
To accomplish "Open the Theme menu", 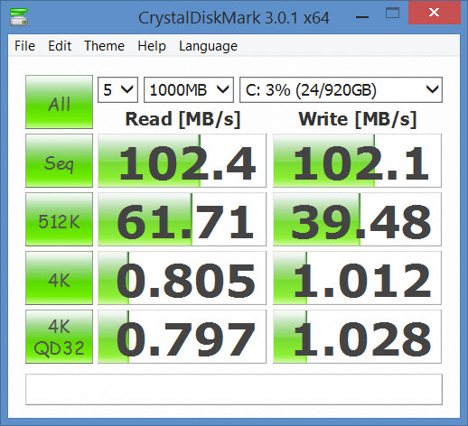I will [x=104, y=46].
